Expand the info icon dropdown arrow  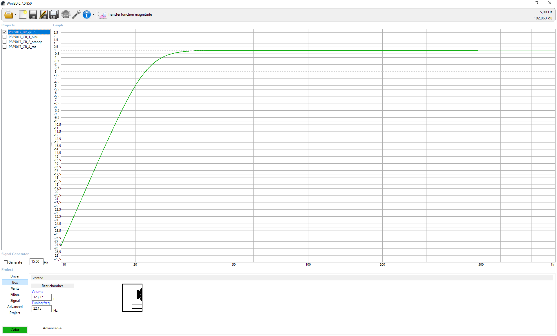coord(93,15)
